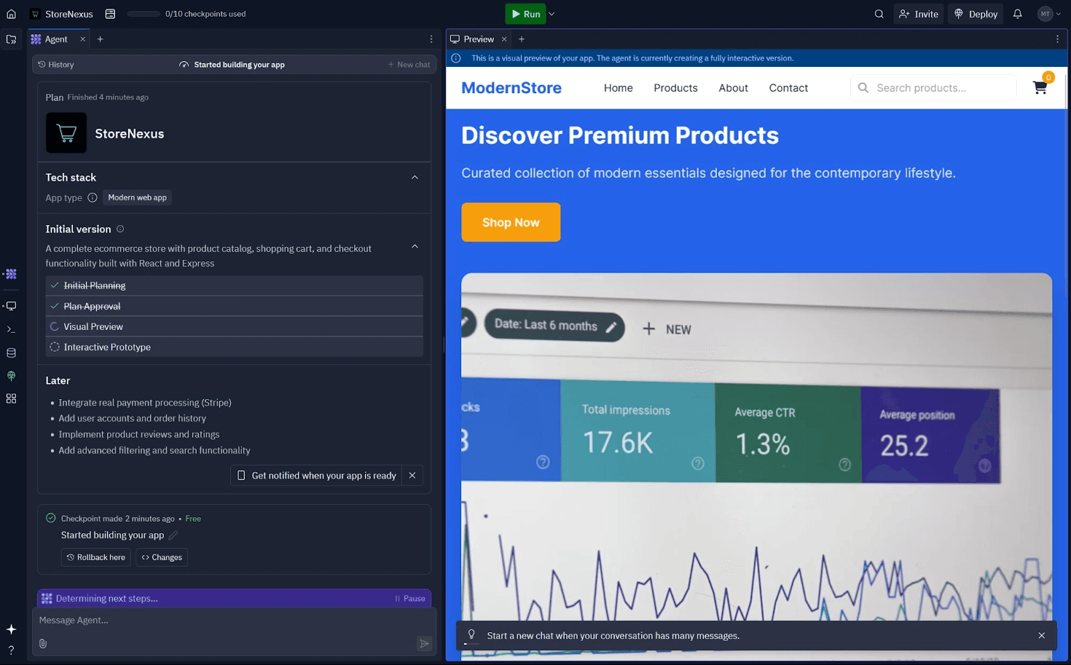Click the orange Shop Now button
Viewport: 1071px width, 665px height.
tap(511, 222)
